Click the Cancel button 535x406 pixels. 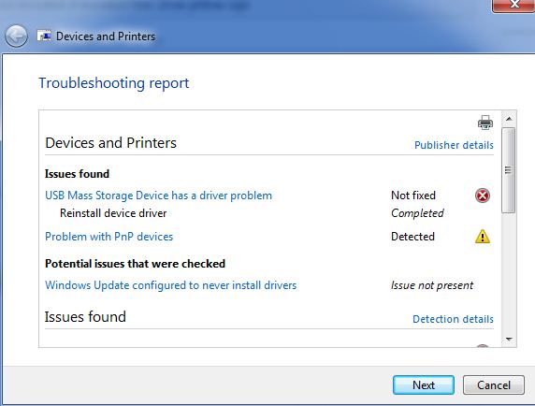coord(493,385)
